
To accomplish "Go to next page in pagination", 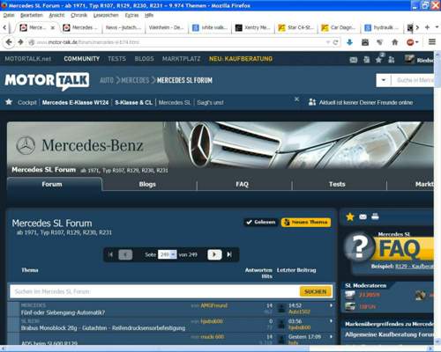I will pyautogui.click(x=214, y=254).
